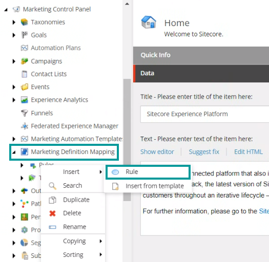Screen dimensions: 269x262
Task: Click the Segments pie chart icon
Action: pyautogui.click(x=24, y=243)
